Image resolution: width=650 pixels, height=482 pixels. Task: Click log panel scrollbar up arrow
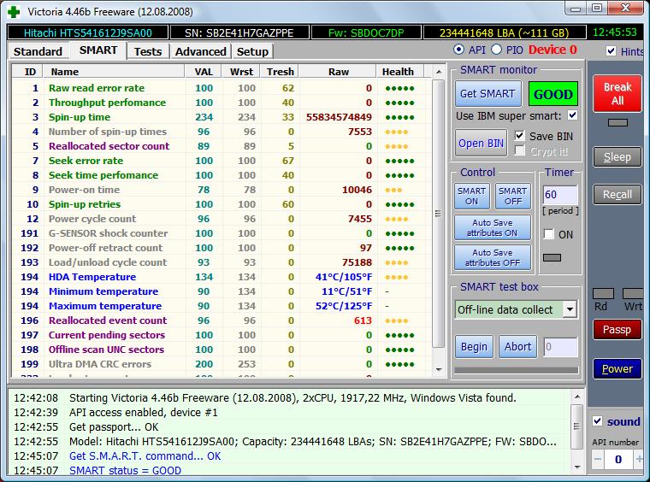(577, 397)
